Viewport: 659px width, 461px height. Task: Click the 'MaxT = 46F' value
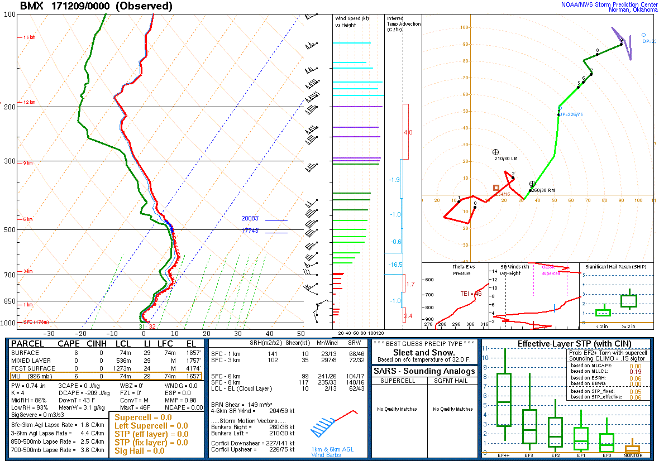coord(135,407)
